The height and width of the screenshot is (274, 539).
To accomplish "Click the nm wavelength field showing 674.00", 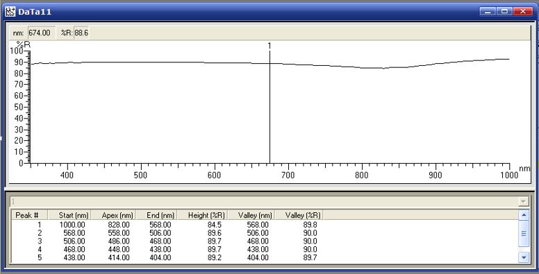I will (x=41, y=33).
